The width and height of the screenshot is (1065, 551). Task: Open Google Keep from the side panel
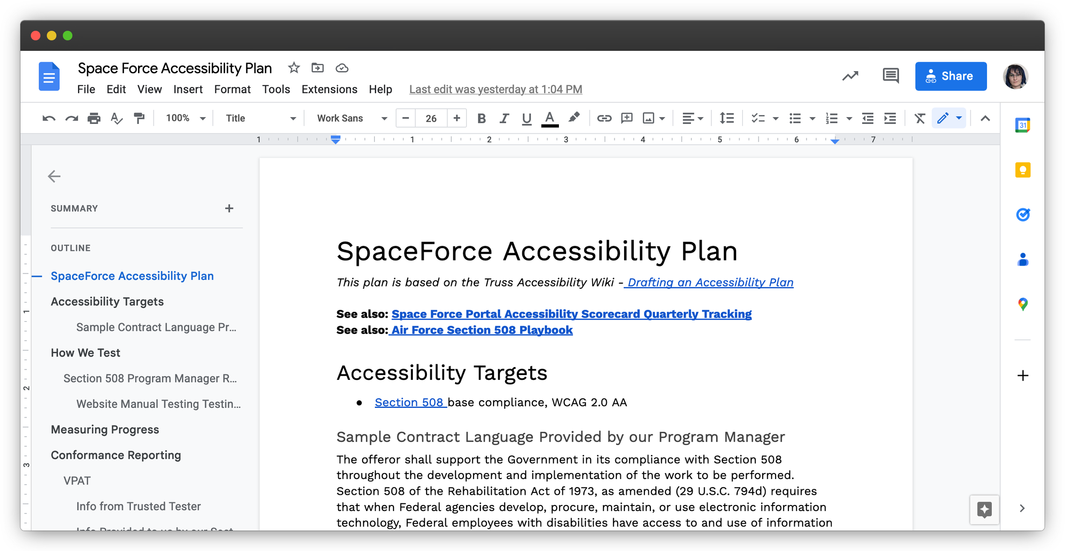pyautogui.click(x=1022, y=169)
